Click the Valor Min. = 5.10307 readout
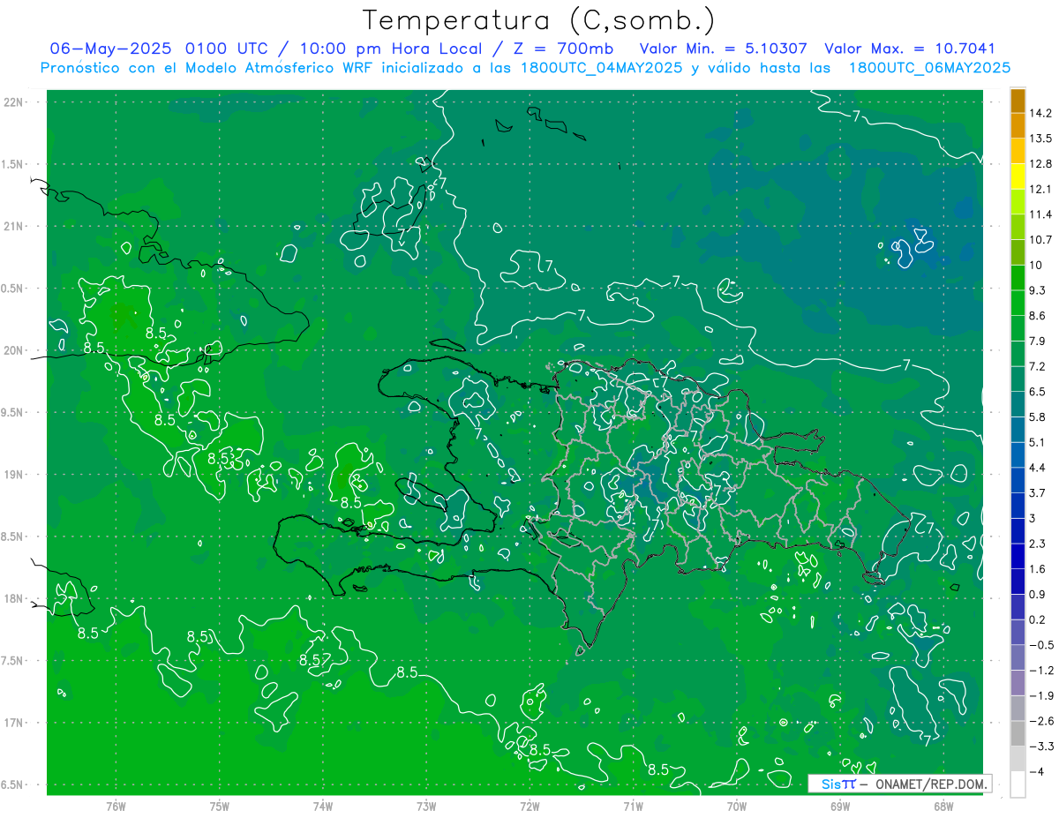The height and width of the screenshot is (818, 1059). coord(723,49)
